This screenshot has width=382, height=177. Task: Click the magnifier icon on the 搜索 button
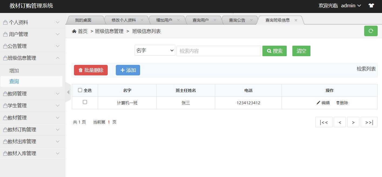coord(269,51)
